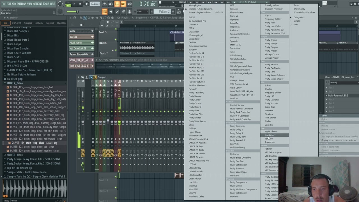This screenshot has width=359, height=202.
Task: Toggle mute LED on mixer insert 1
Action: 93,111
